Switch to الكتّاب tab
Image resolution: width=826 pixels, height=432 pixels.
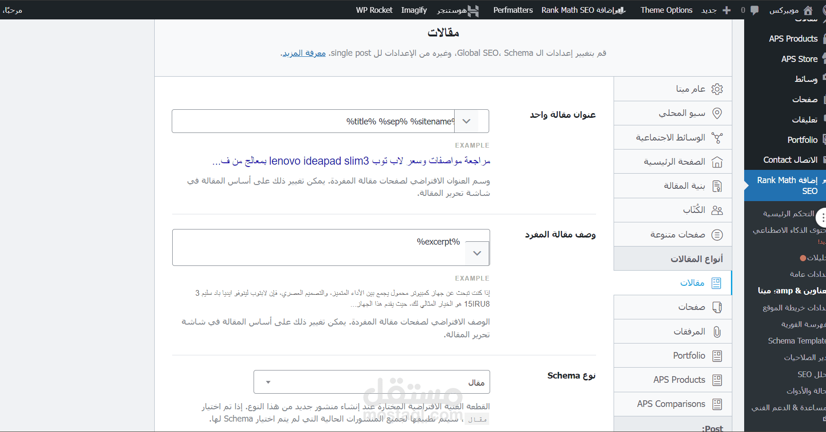pos(673,210)
